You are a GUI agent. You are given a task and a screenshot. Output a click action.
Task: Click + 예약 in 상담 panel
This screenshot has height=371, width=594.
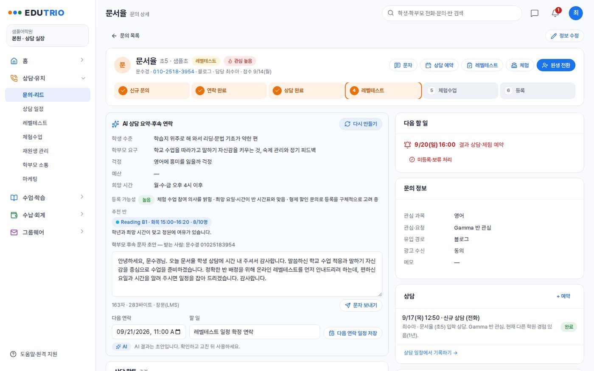point(563,296)
